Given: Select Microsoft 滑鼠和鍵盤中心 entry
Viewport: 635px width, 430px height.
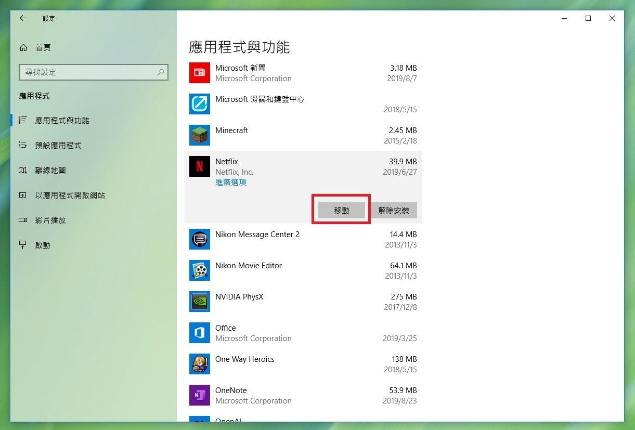Looking at the screenshot, I should (x=260, y=99).
